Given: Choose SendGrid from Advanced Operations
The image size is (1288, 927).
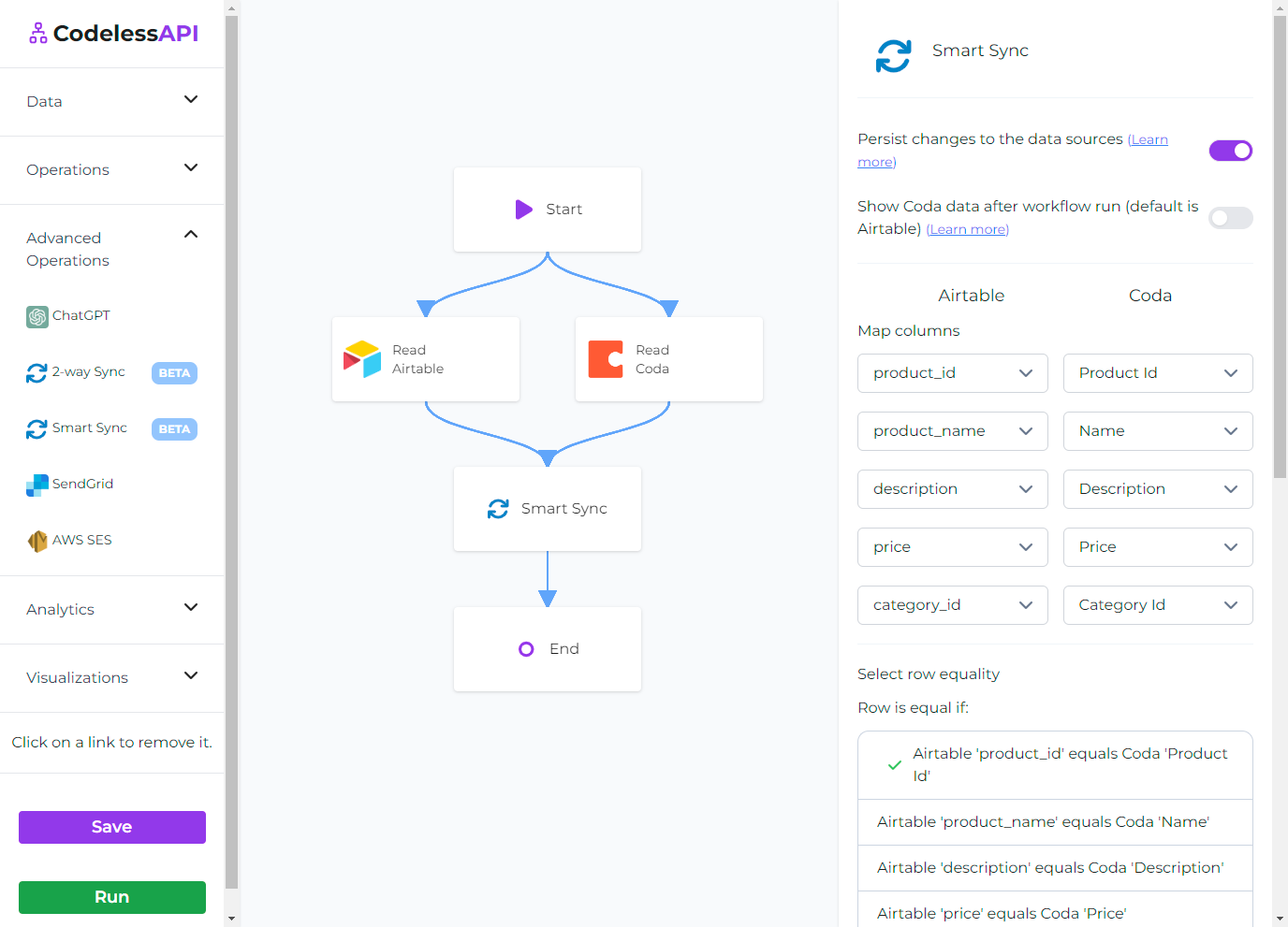Looking at the screenshot, I should 83,485.
